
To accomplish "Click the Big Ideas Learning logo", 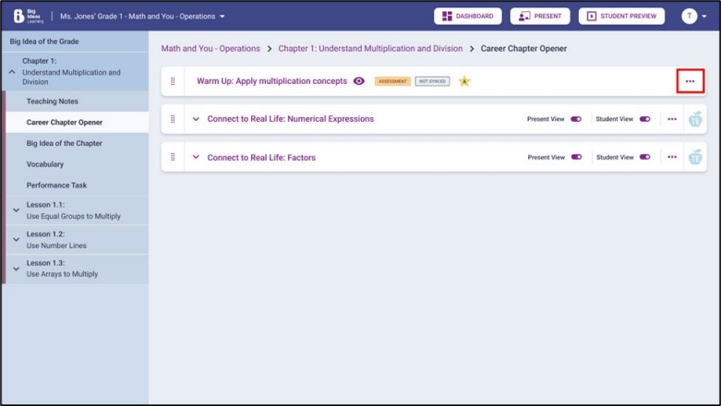I will point(28,16).
